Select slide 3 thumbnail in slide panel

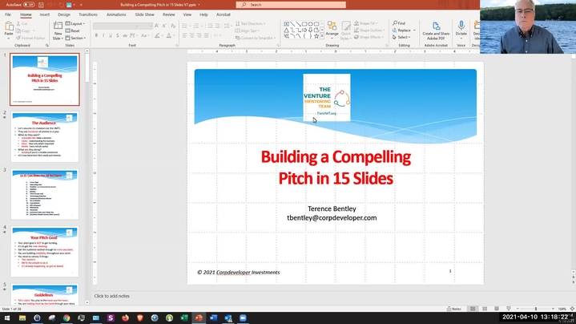pos(44,194)
